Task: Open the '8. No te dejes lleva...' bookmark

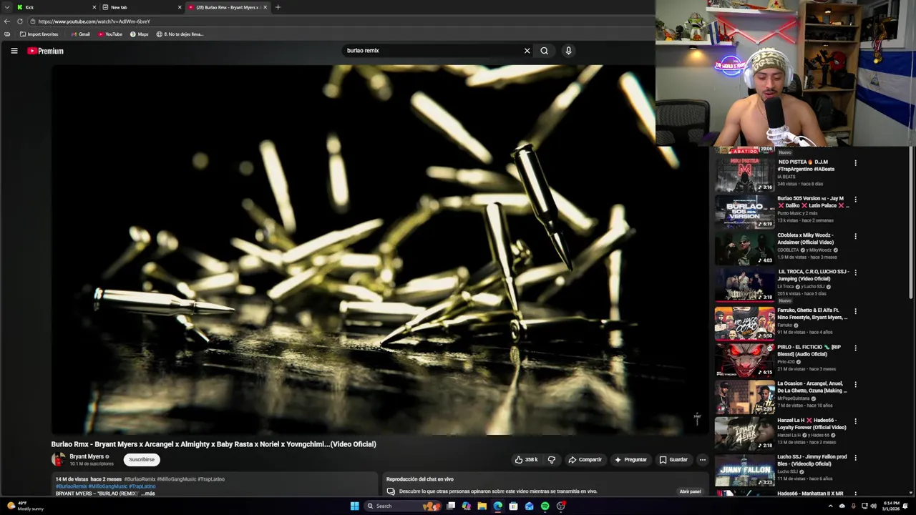Action: tap(180, 34)
